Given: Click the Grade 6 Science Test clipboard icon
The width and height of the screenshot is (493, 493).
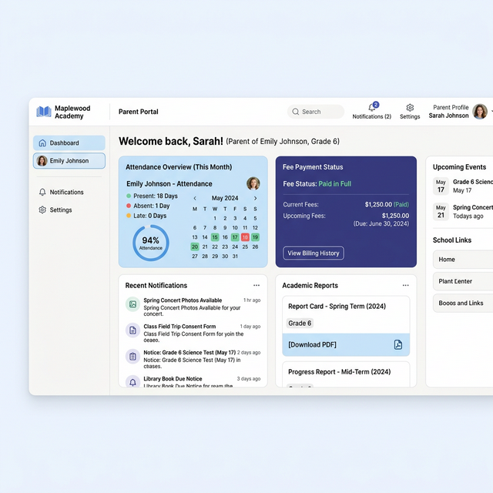Looking at the screenshot, I should click(132, 356).
